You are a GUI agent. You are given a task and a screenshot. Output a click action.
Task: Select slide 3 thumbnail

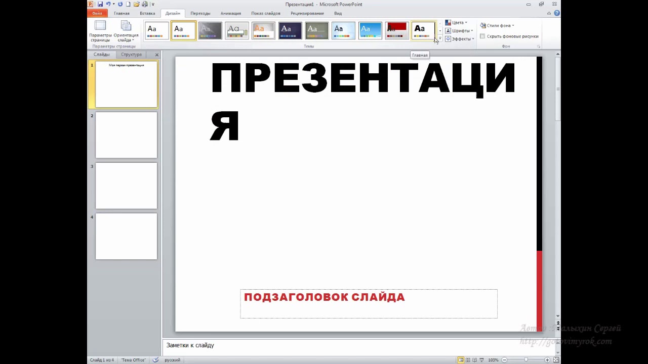click(126, 186)
